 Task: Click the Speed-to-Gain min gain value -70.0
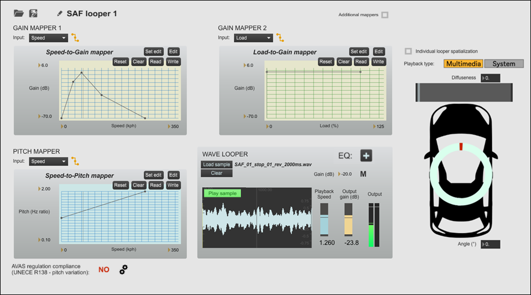tap(45, 117)
